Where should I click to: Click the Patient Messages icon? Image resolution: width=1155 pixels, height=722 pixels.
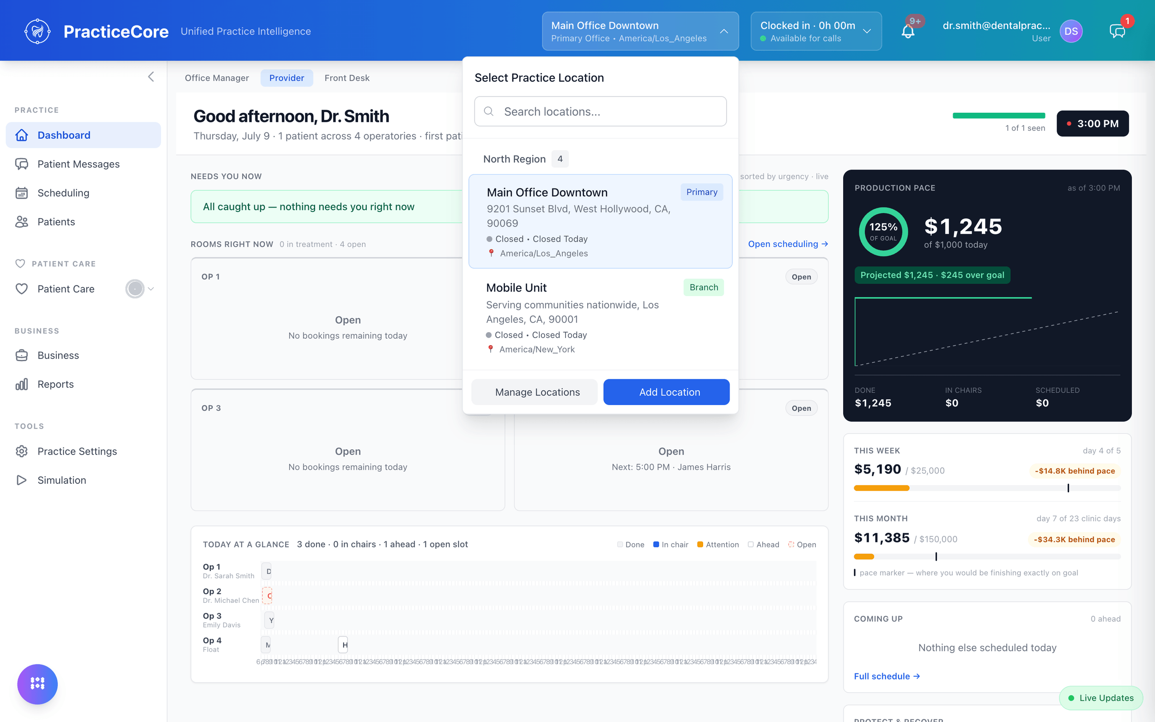pyautogui.click(x=22, y=164)
